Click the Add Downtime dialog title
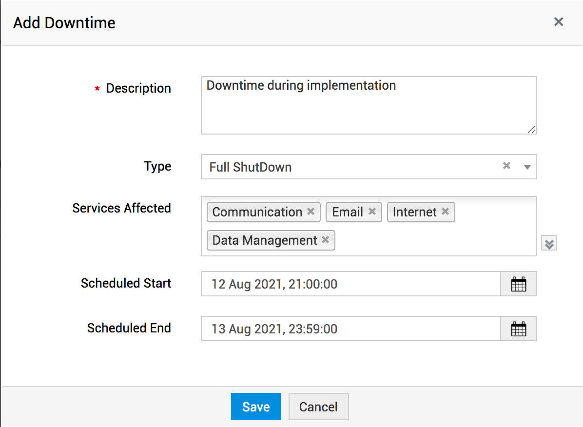Screen dimensions: 583x427 tap(64, 23)
